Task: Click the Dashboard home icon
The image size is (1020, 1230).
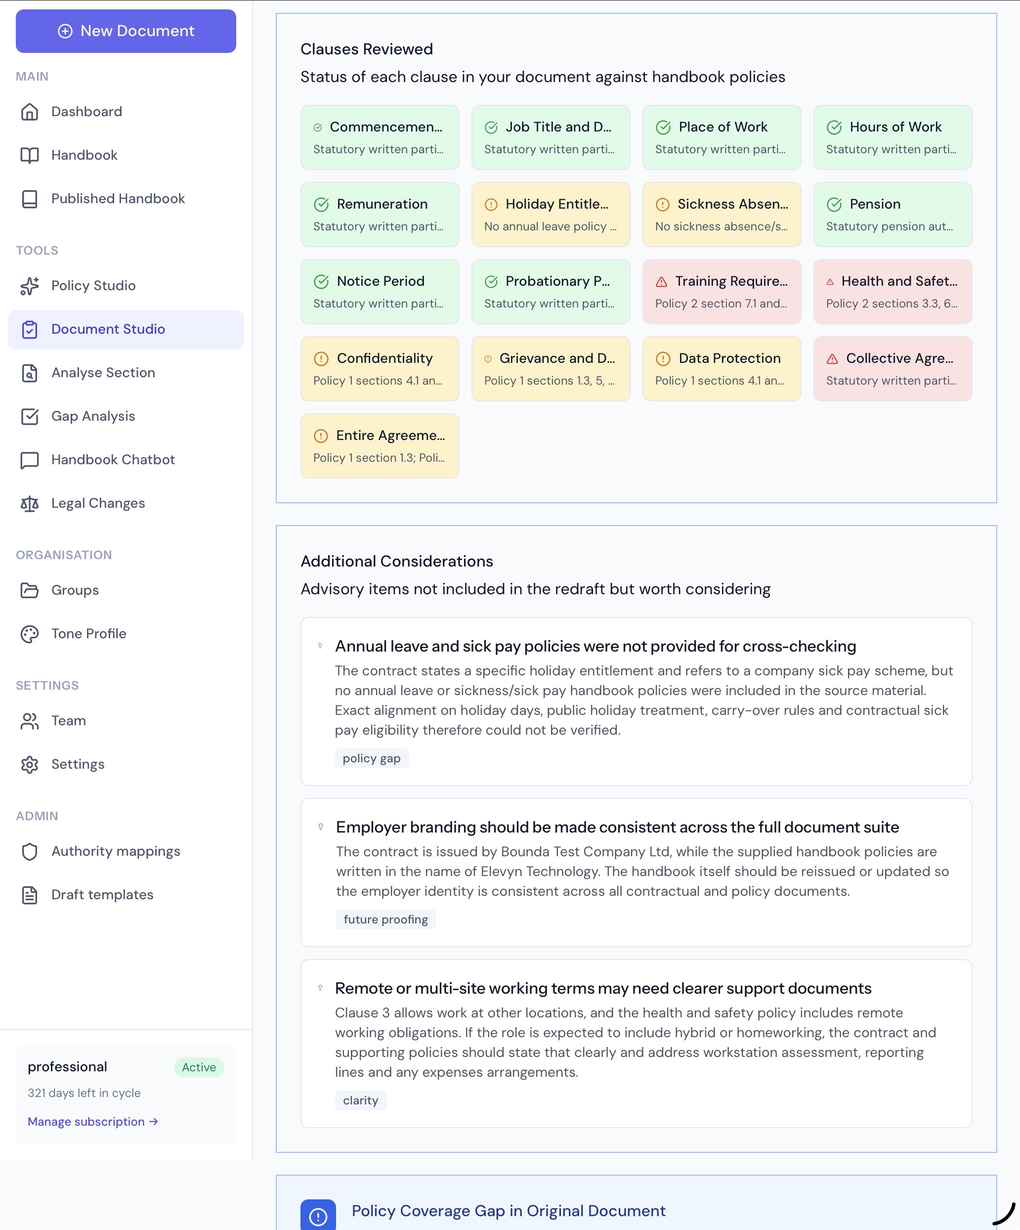Action: coord(29,111)
